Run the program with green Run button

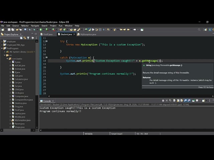point(41,30)
